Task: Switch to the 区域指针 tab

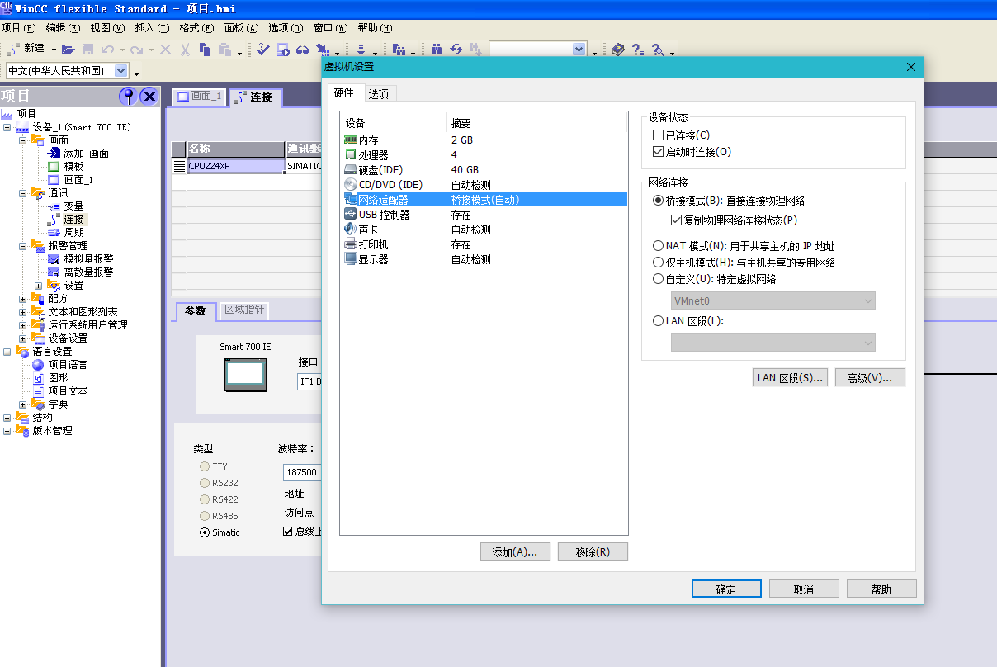Action: tap(245, 310)
